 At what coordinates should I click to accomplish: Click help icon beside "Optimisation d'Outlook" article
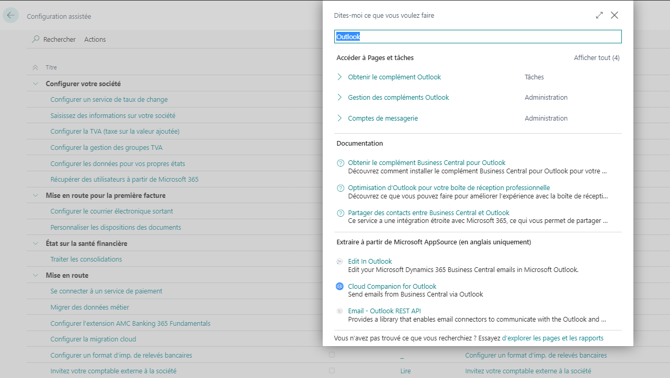(x=340, y=188)
